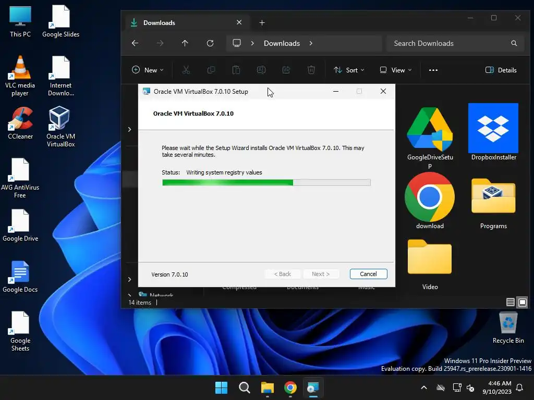The image size is (534, 400).
Task: Refresh the Downloads folder view
Action: coord(210,43)
